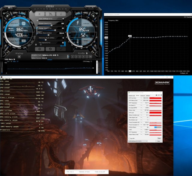This screenshot has width=192, height=176.
Task: Click the curve point at the right end of the curve
Action: (187, 37)
